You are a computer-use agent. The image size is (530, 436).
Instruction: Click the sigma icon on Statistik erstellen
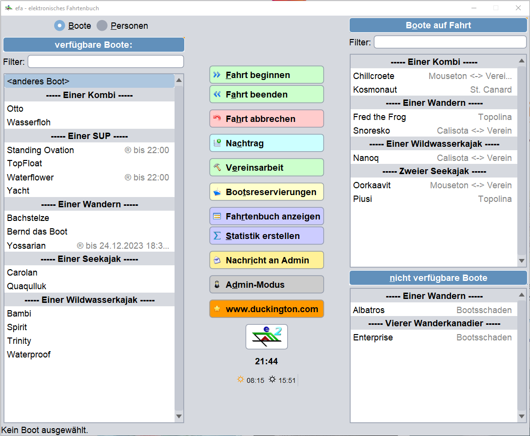[x=217, y=236]
